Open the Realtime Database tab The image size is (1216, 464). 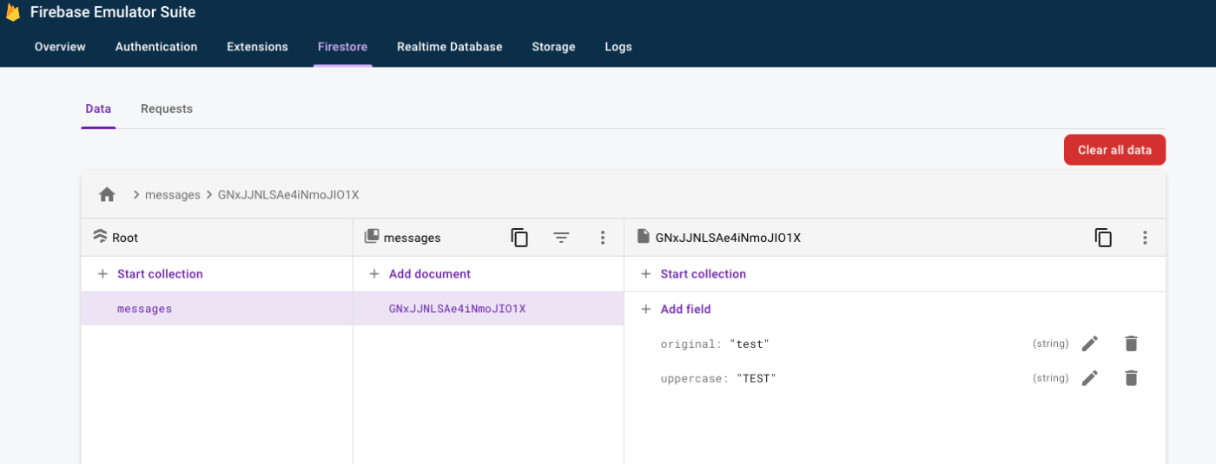[x=450, y=47]
